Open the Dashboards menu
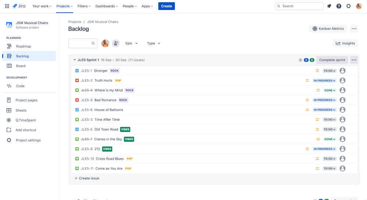367x200 pixels. 107,6
